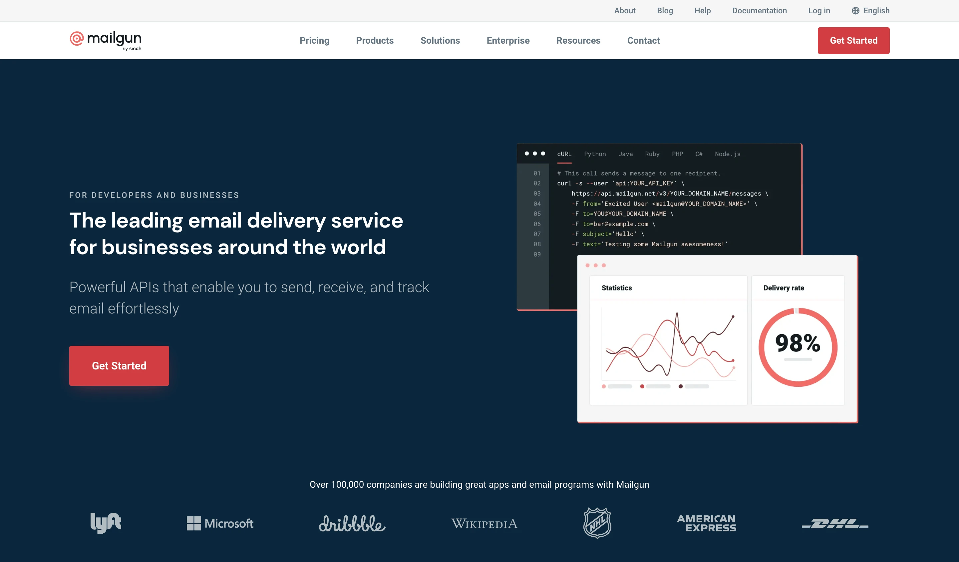Click the Dribbble logo
The height and width of the screenshot is (562, 959).
click(x=352, y=524)
